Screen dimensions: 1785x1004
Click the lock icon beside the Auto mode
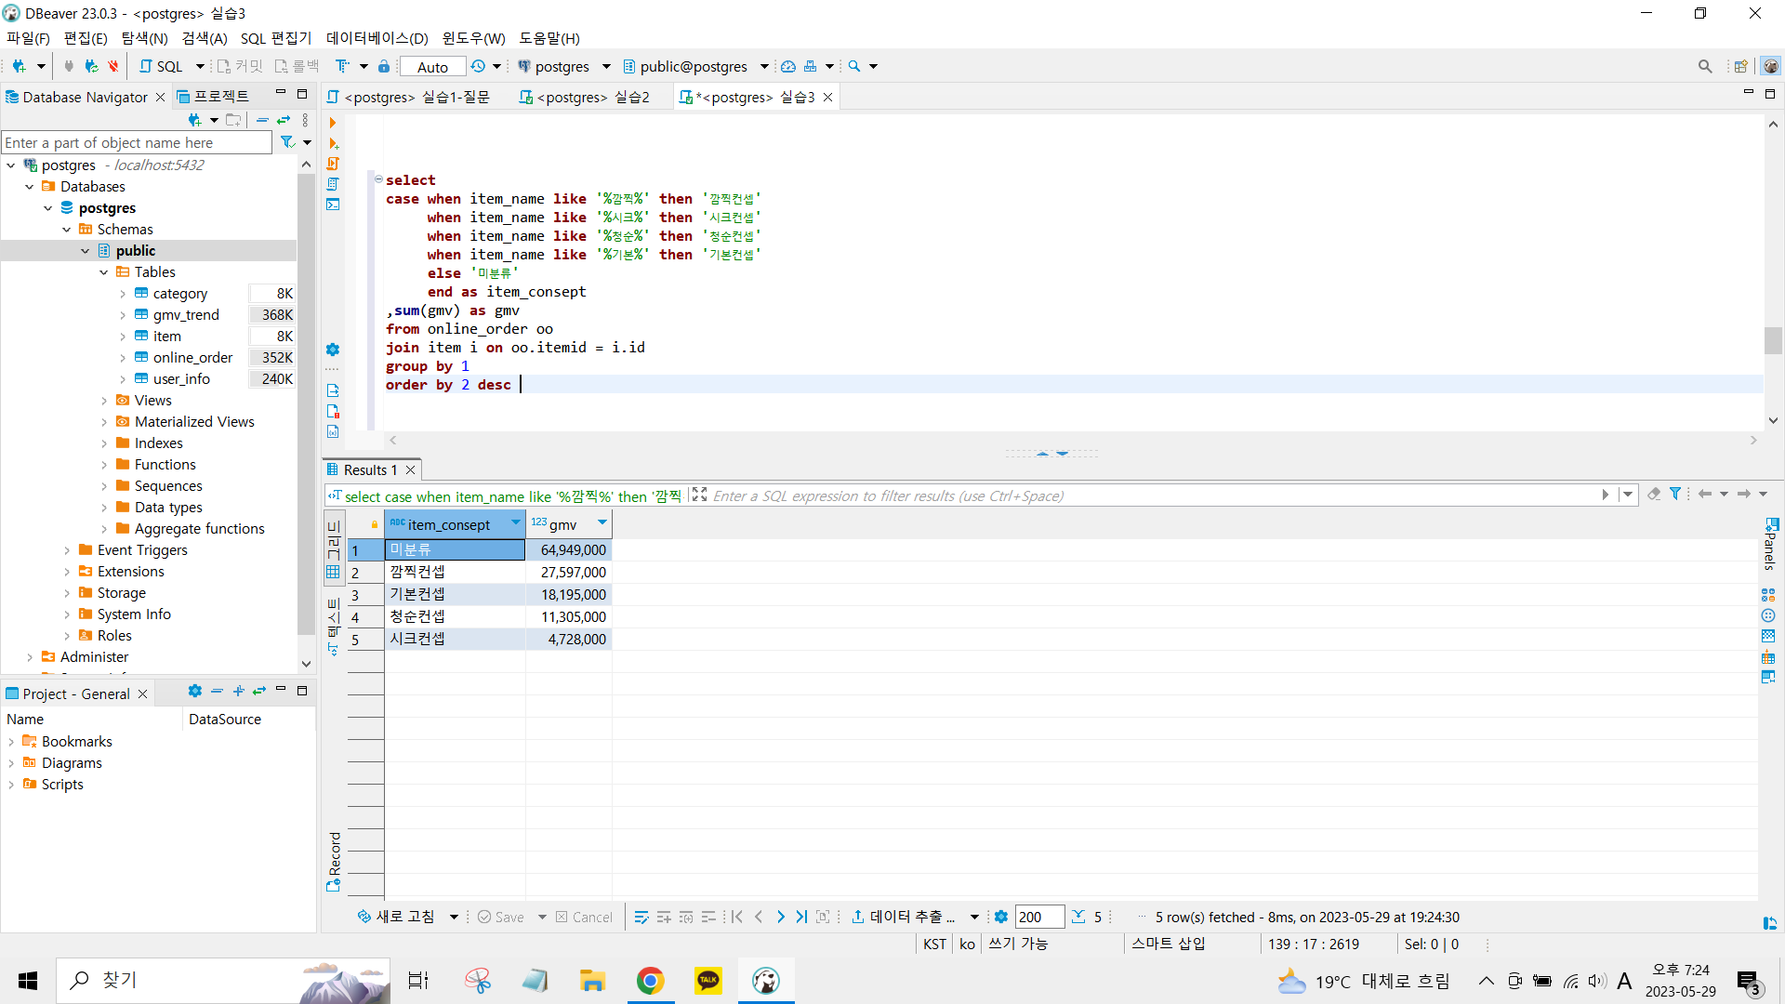click(x=384, y=66)
